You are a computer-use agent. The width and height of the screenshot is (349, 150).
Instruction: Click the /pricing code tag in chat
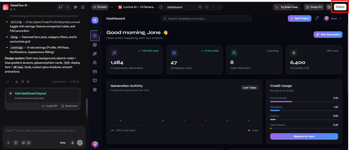16,22
